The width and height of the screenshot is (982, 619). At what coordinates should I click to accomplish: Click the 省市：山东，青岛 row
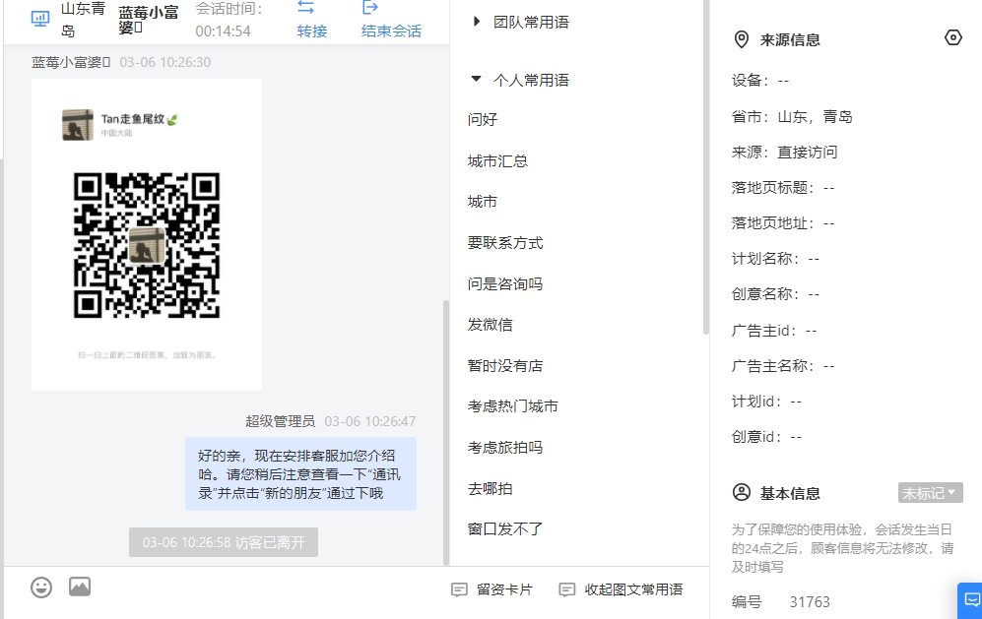pyautogui.click(x=792, y=117)
